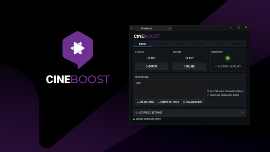Maximize the CineBoost window

(x=238, y=27)
